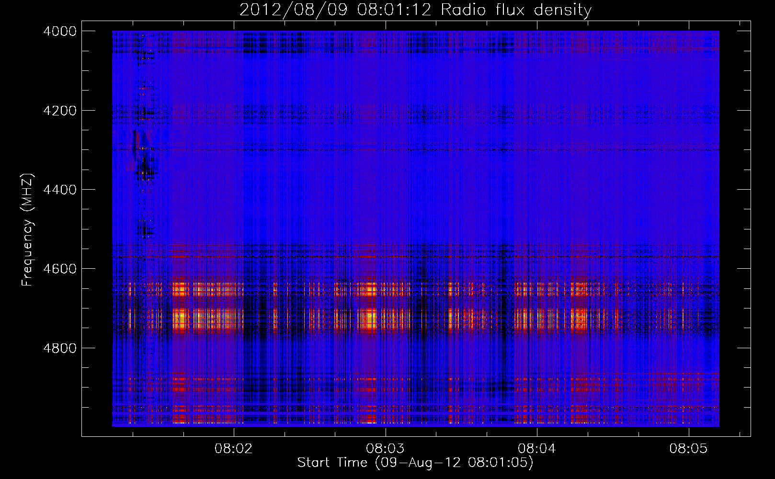Click the 4600 frequency tick label
Image resolution: width=775 pixels, height=479 pixels.
point(60,269)
